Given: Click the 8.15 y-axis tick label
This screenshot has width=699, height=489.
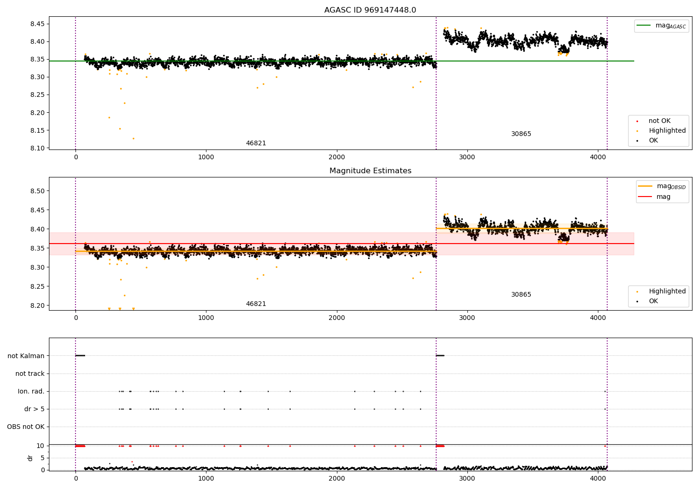Looking at the screenshot, I should (37, 130).
